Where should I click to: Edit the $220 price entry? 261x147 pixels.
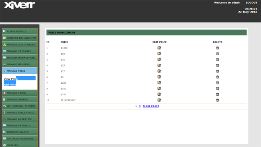(159, 83)
